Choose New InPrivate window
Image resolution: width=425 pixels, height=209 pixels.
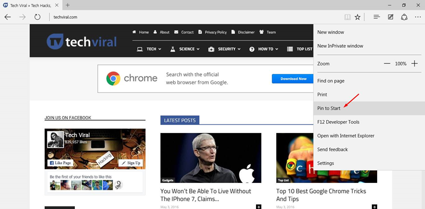[x=369, y=46]
